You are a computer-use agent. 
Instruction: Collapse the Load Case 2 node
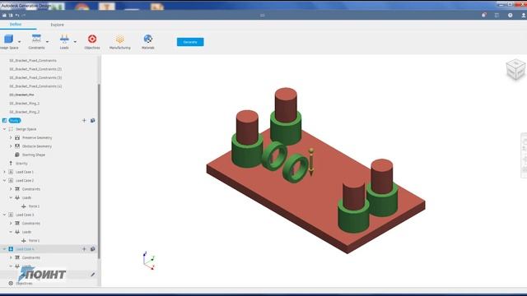coord(4,181)
